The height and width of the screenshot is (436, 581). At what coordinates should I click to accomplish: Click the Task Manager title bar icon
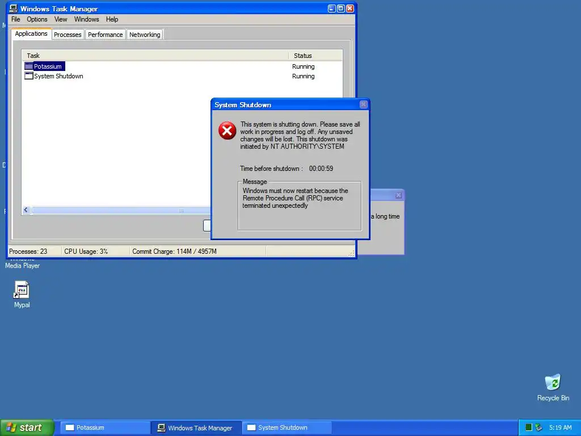(x=14, y=9)
